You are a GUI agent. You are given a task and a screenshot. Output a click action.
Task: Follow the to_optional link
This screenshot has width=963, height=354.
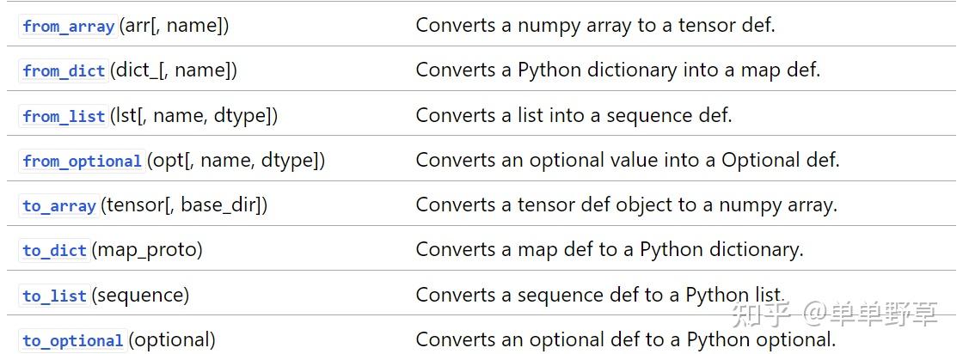(73, 340)
